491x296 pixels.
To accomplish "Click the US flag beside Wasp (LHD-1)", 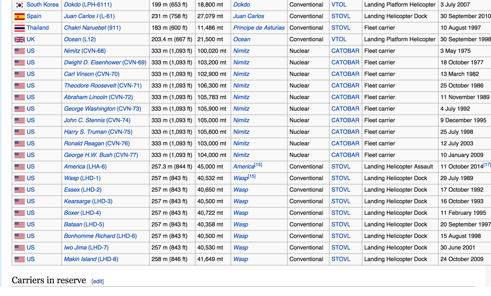I will pyautogui.click(x=20, y=178).
